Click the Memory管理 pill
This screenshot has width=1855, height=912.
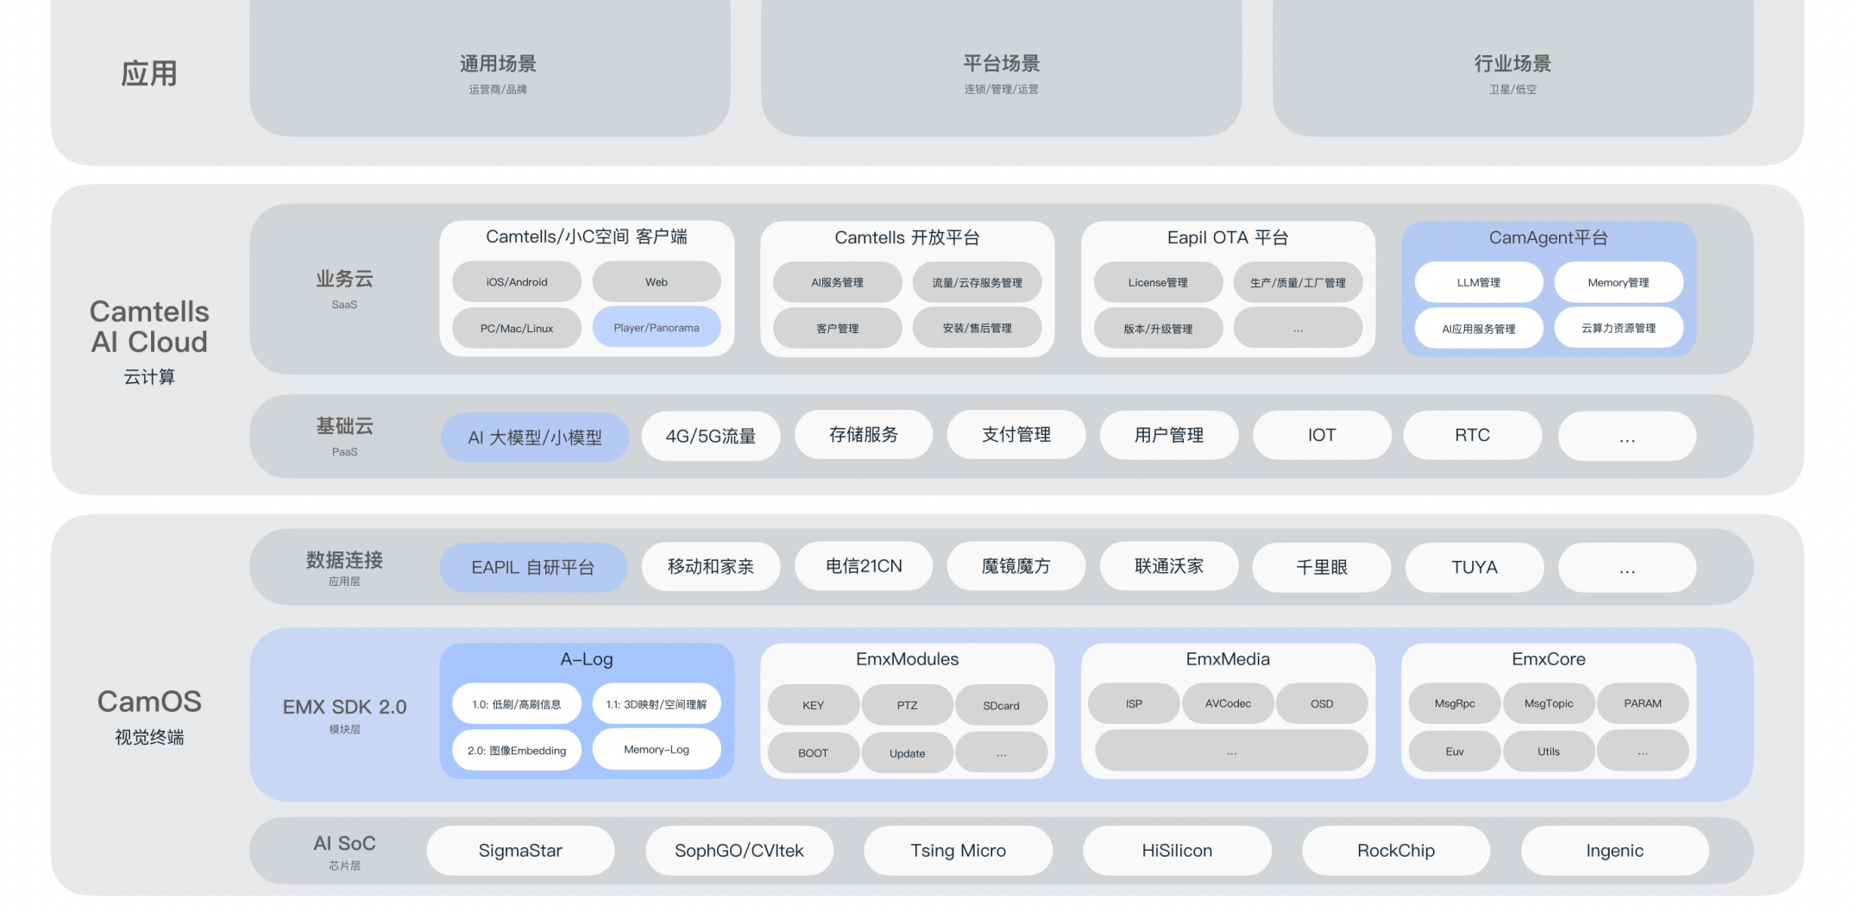(1619, 282)
